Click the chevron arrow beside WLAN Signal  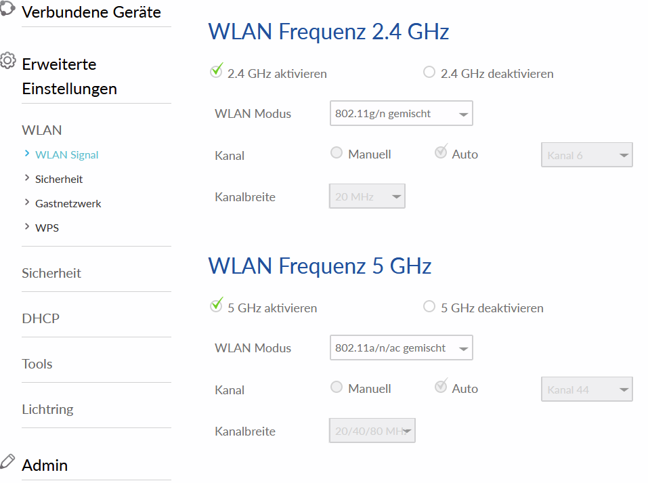(26, 154)
